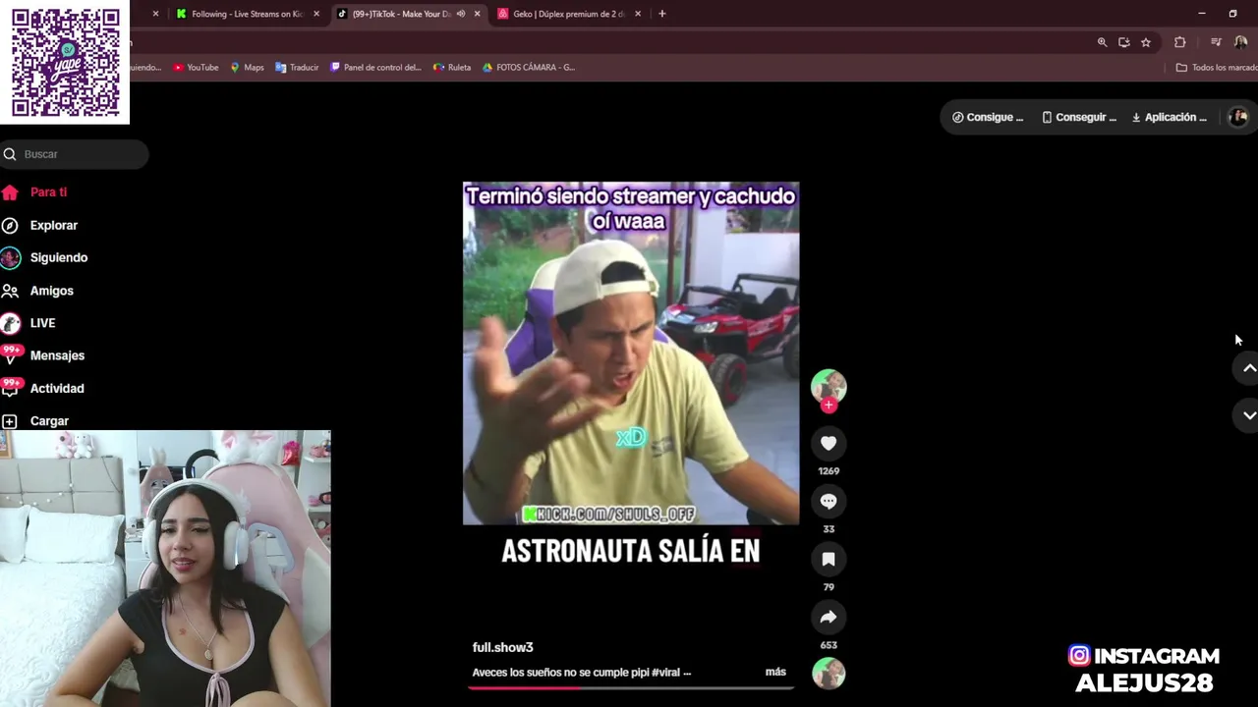Click the install app icon in address bar
The width and height of the screenshot is (1258, 707).
pos(1123,42)
